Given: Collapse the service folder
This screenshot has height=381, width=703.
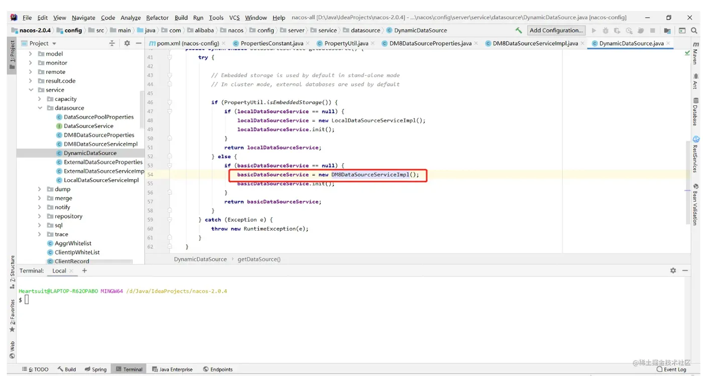Looking at the screenshot, I should point(31,90).
